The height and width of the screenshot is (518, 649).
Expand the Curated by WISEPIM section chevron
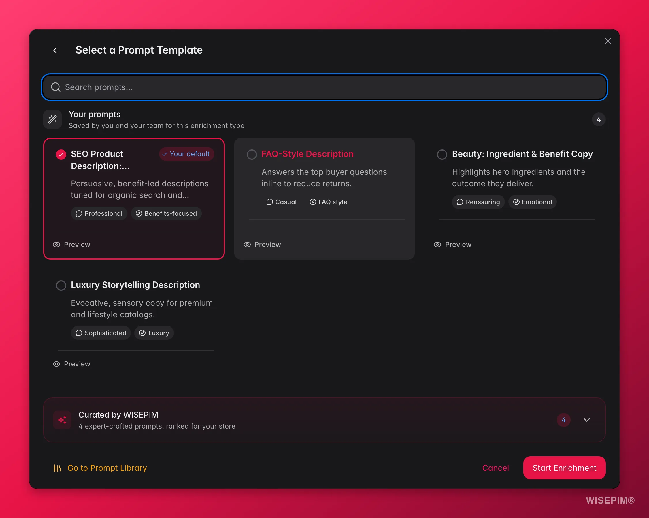[586, 420]
